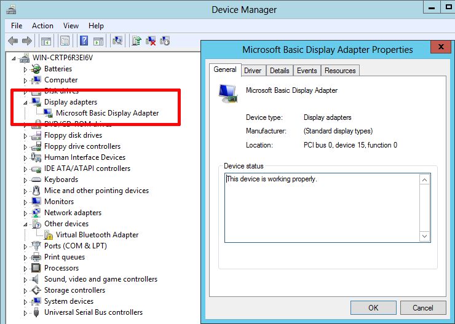
Task: Expand the System devices node
Action: [25, 302]
